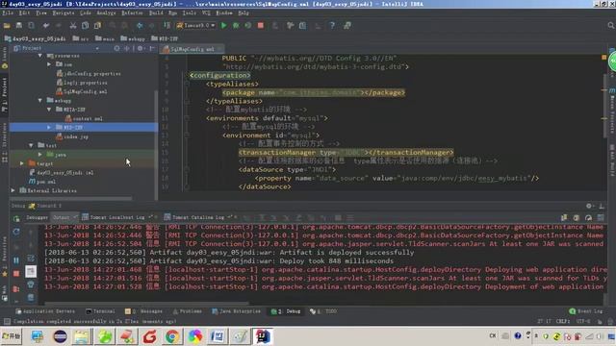Click the red Stop icon in the Debug sidebar
The image size is (616, 346).
[x=16, y=273]
